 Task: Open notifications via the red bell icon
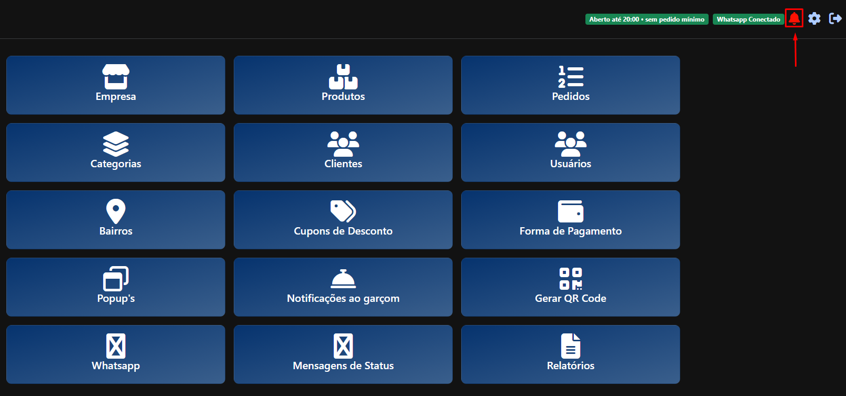coord(794,19)
